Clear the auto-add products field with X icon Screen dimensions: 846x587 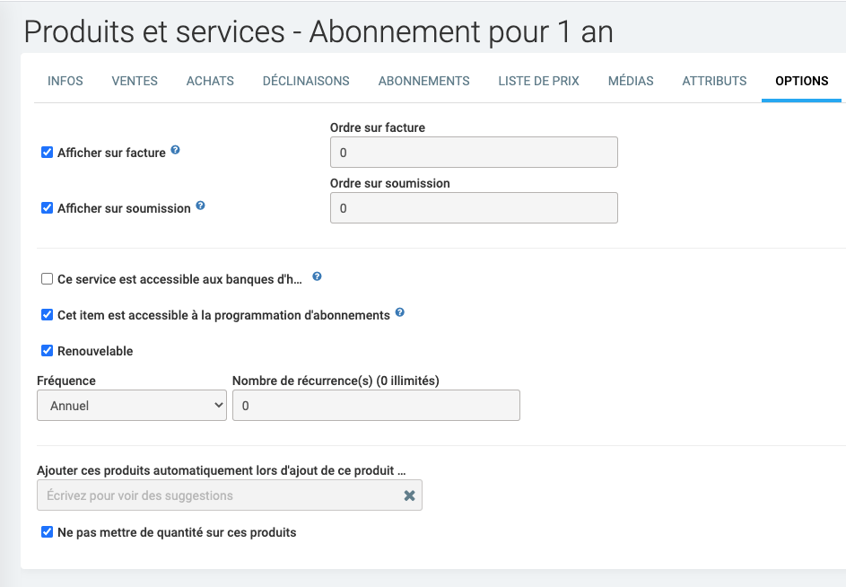coord(409,495)
